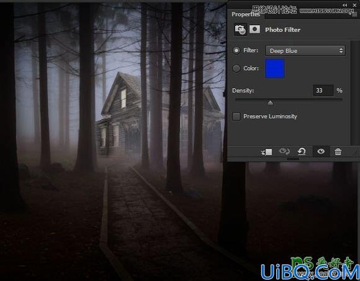Viewport: 360px width, 281px height.
Task: Toggle layer visibility eye icon
Action: click(321, 151)
